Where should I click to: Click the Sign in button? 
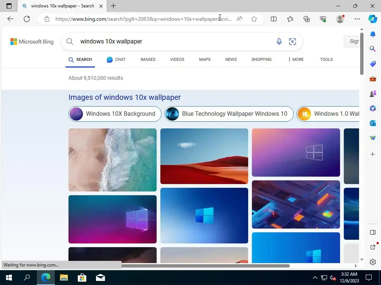[351, 42]
